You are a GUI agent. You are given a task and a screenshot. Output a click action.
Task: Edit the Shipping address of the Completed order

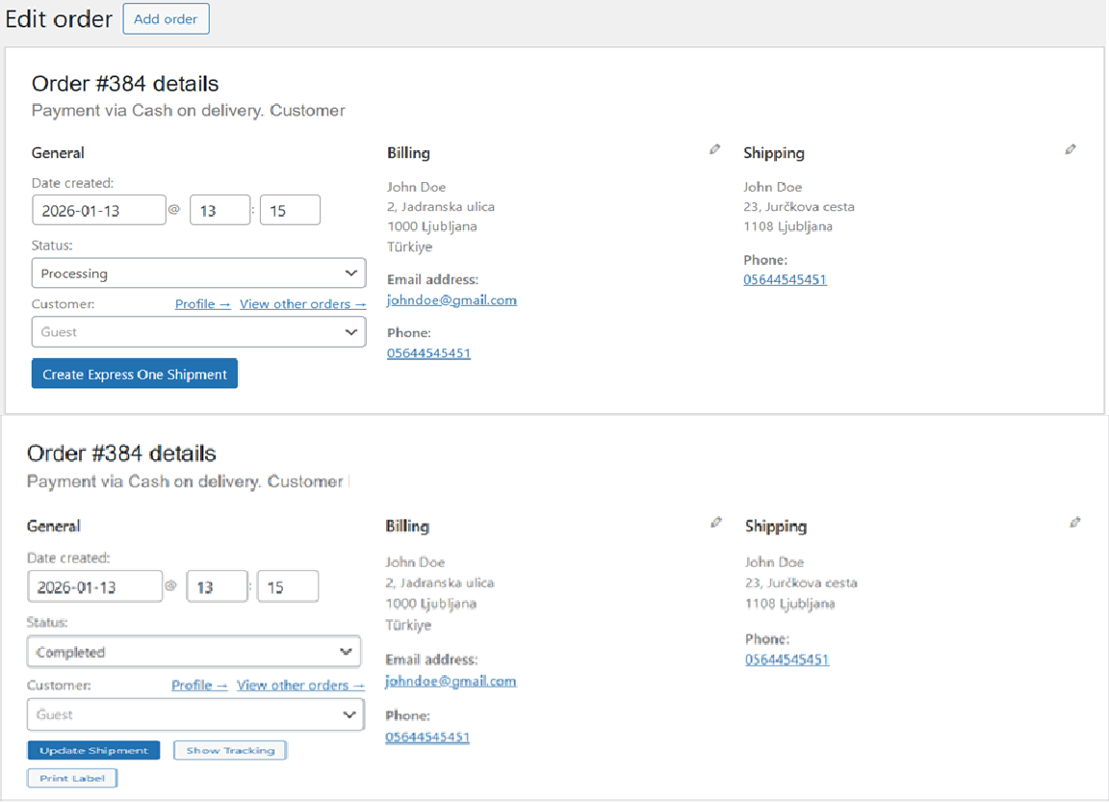pos(1074,521)
